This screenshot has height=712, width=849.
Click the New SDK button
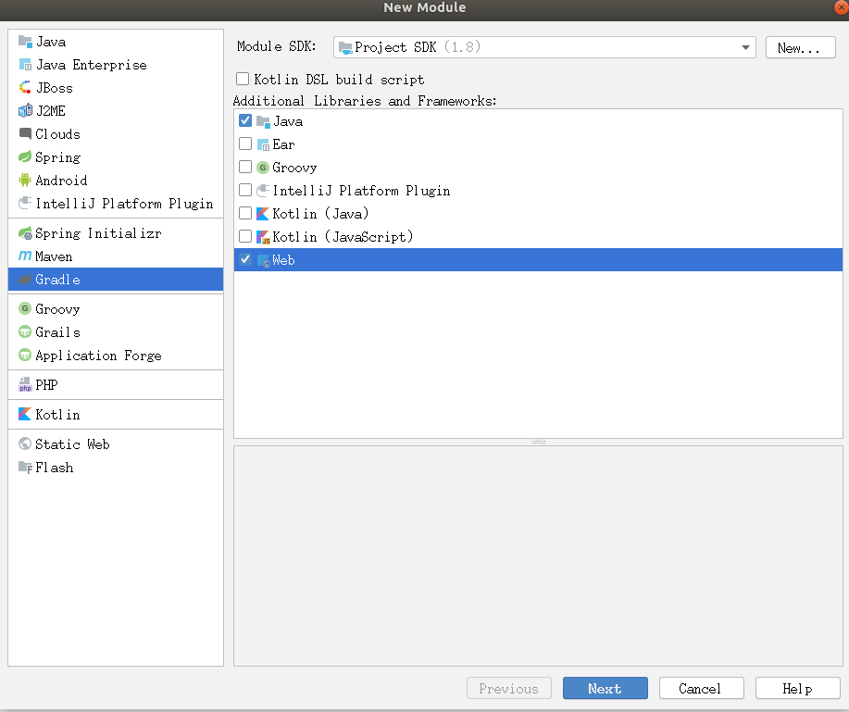point(800,46)
